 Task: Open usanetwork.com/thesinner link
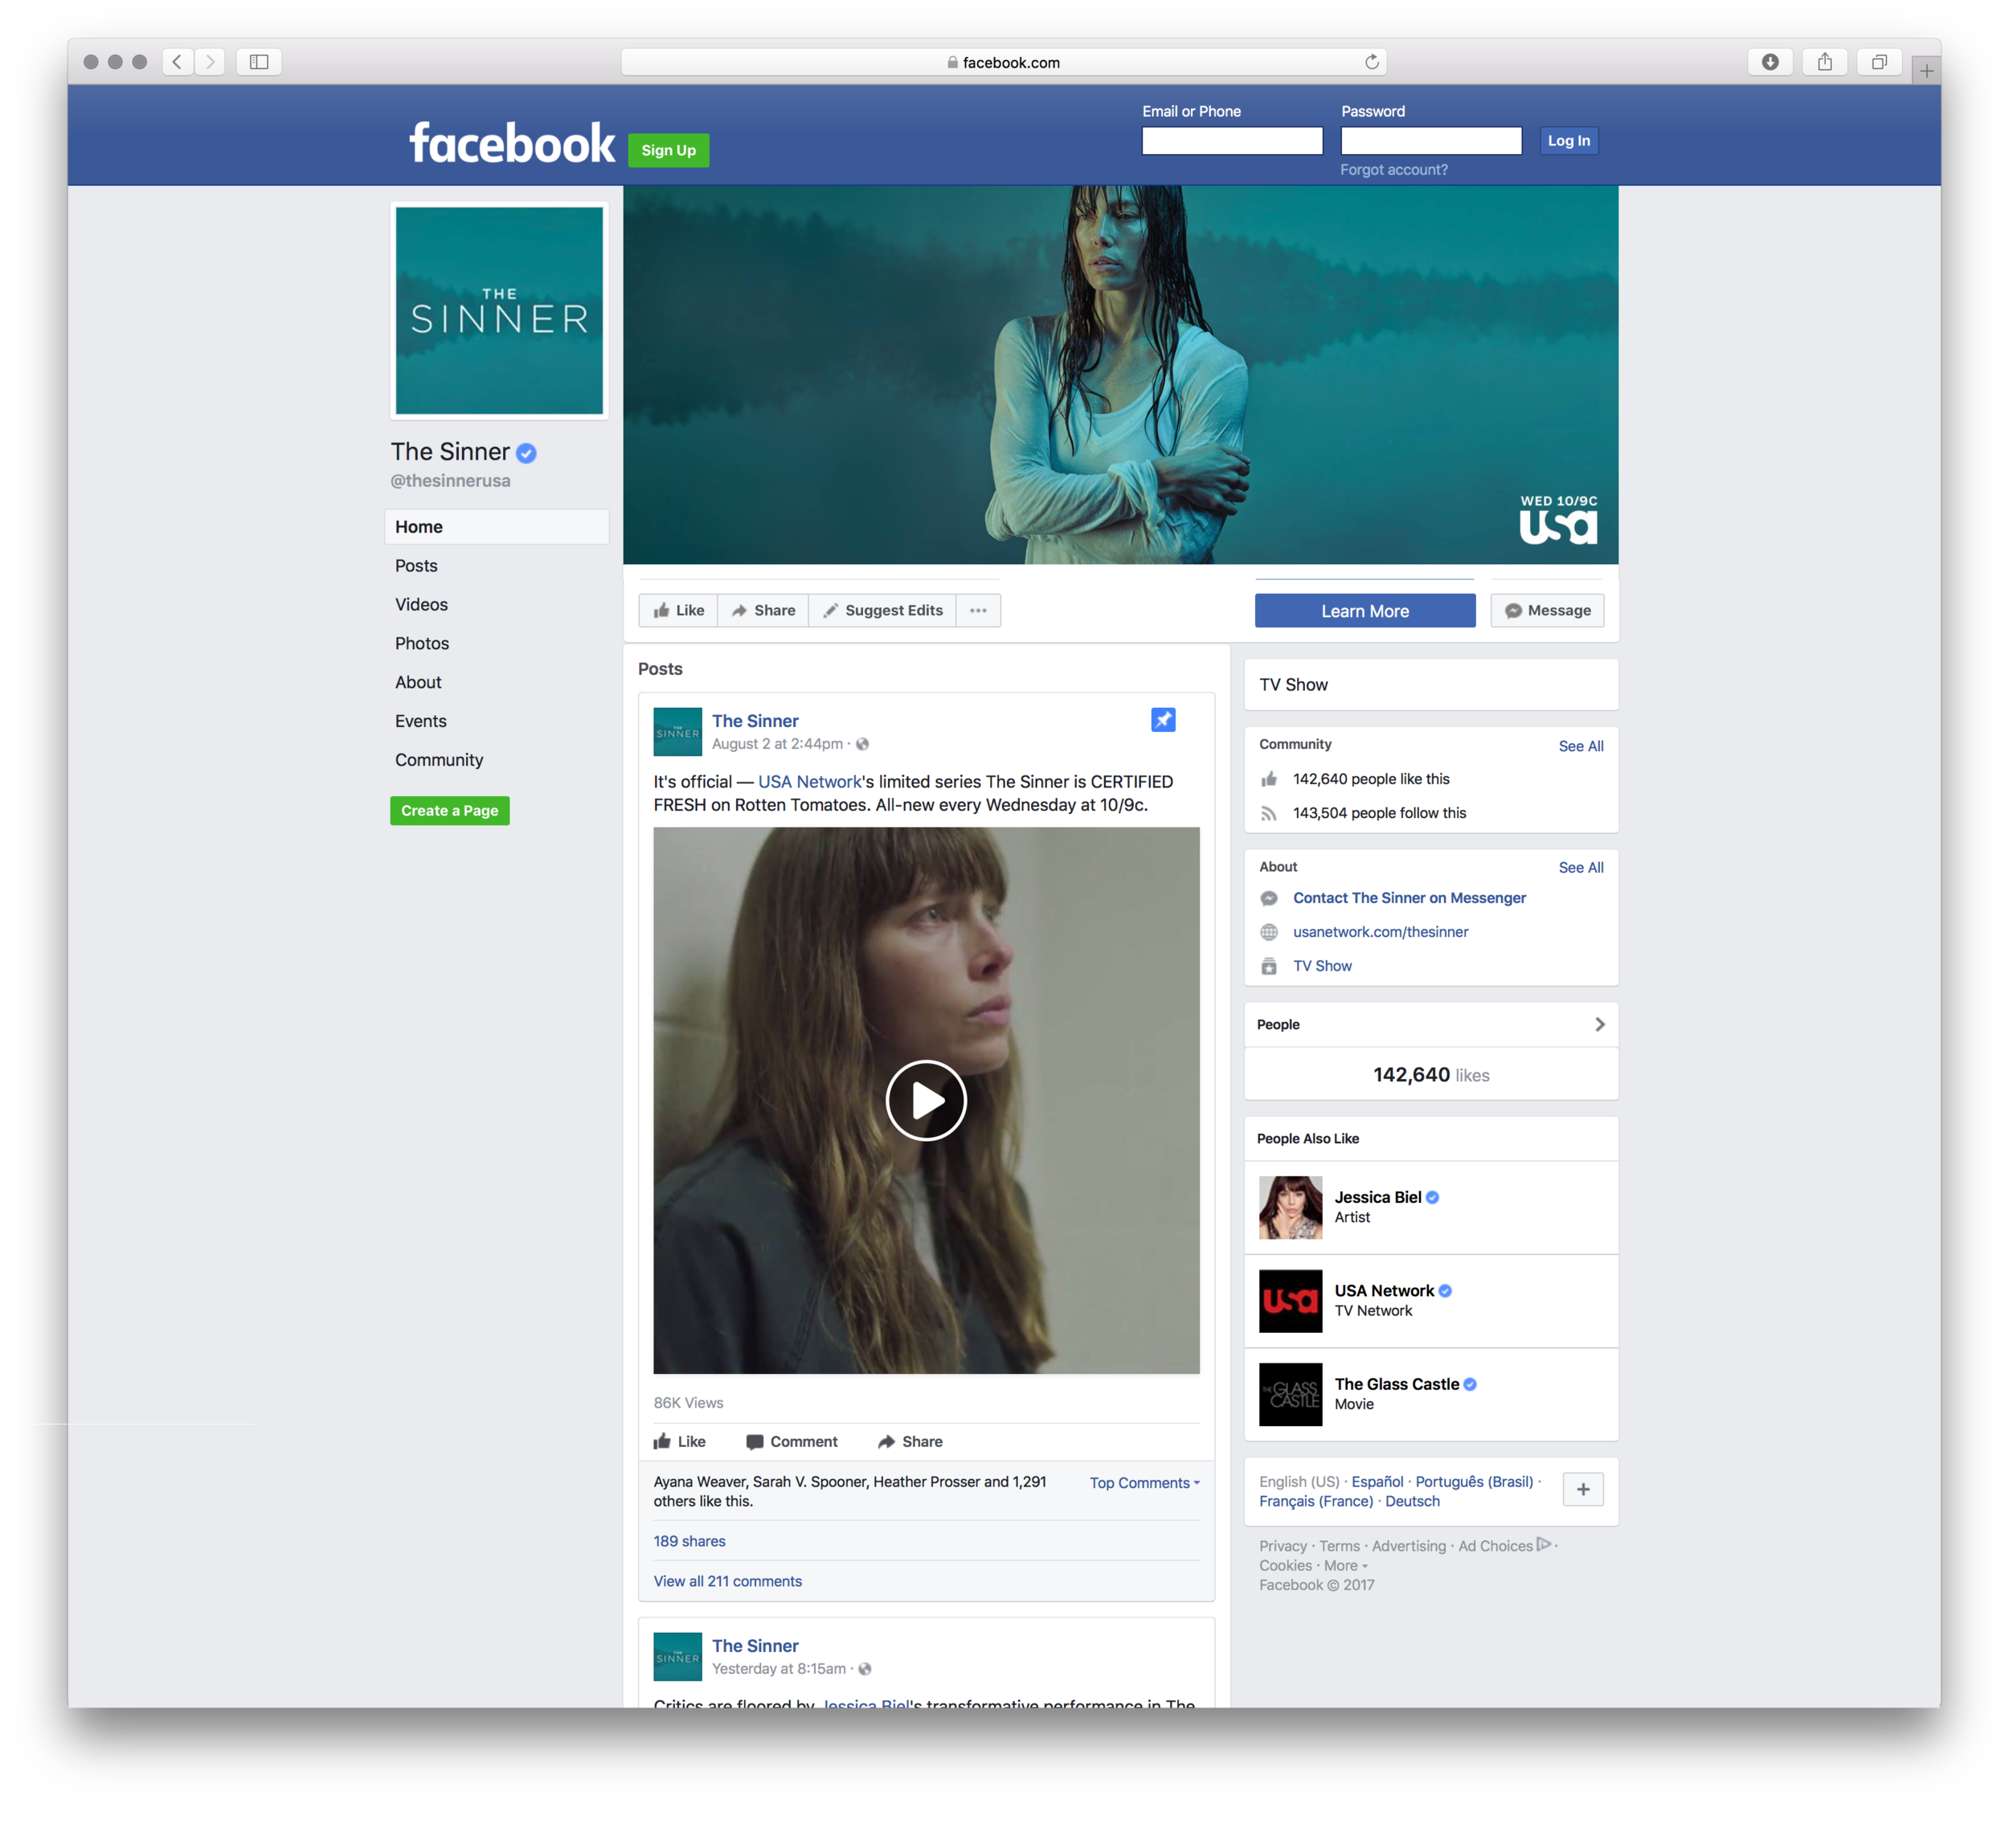tap(1380, 932)
